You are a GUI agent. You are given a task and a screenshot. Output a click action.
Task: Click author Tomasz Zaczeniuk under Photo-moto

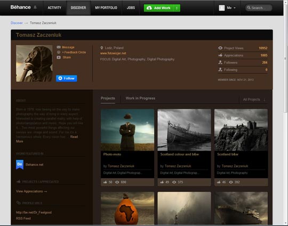click(x=121, y=166)
